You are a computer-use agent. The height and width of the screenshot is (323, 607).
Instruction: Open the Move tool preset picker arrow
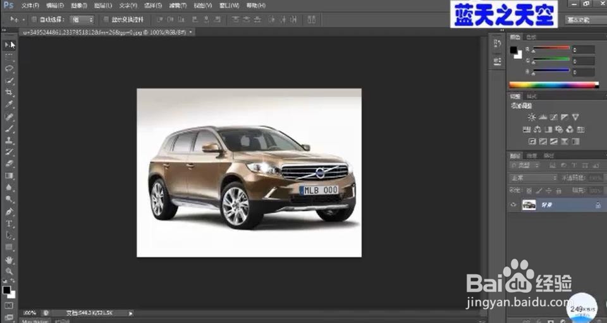coord(23,20)
